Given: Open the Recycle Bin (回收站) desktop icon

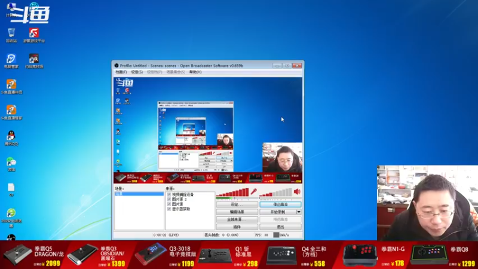Looking at the screenshot, I should pyautogui.click(x=11, y=35).
